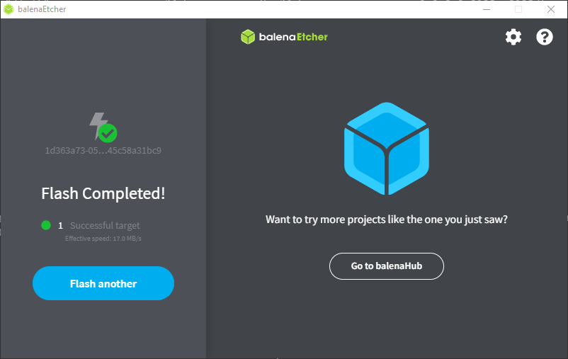568x359 pixels.
Task: Click the disabled maximize window button
Action: [x=518, y=9]
